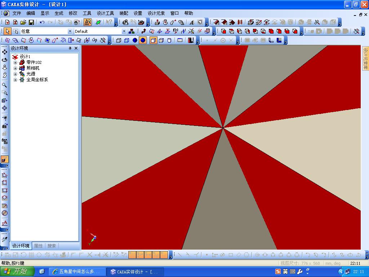Expand the 全局坐标系 tree node
Screen dimensions: 369x277
(15, 80)
